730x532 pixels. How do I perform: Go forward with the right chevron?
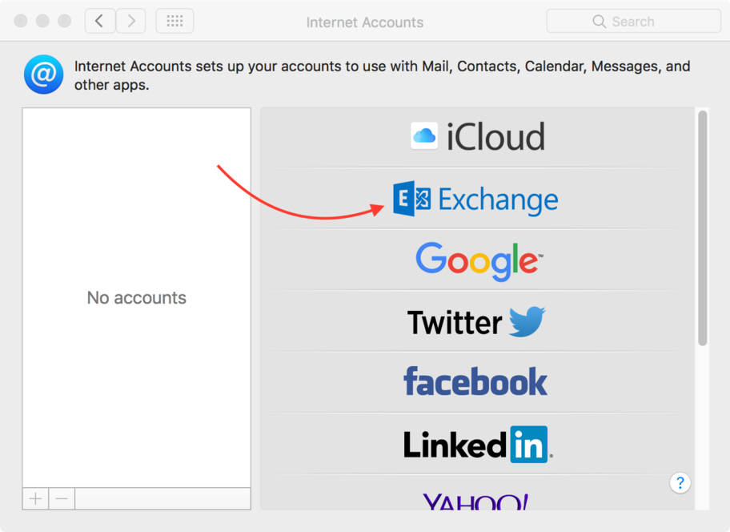point(130,22)
